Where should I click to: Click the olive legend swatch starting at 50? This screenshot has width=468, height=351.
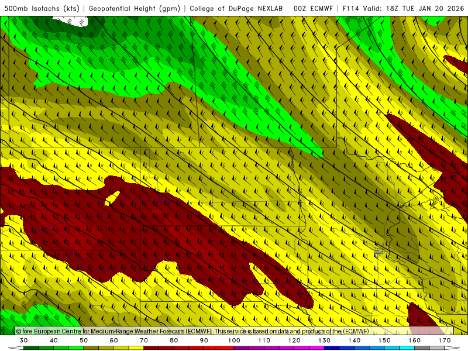tap(91, 348)
